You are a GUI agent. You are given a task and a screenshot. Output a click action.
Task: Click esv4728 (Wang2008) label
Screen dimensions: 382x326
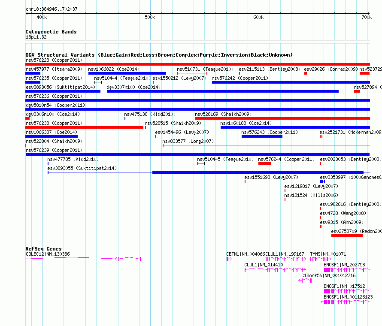coord(343,213)
